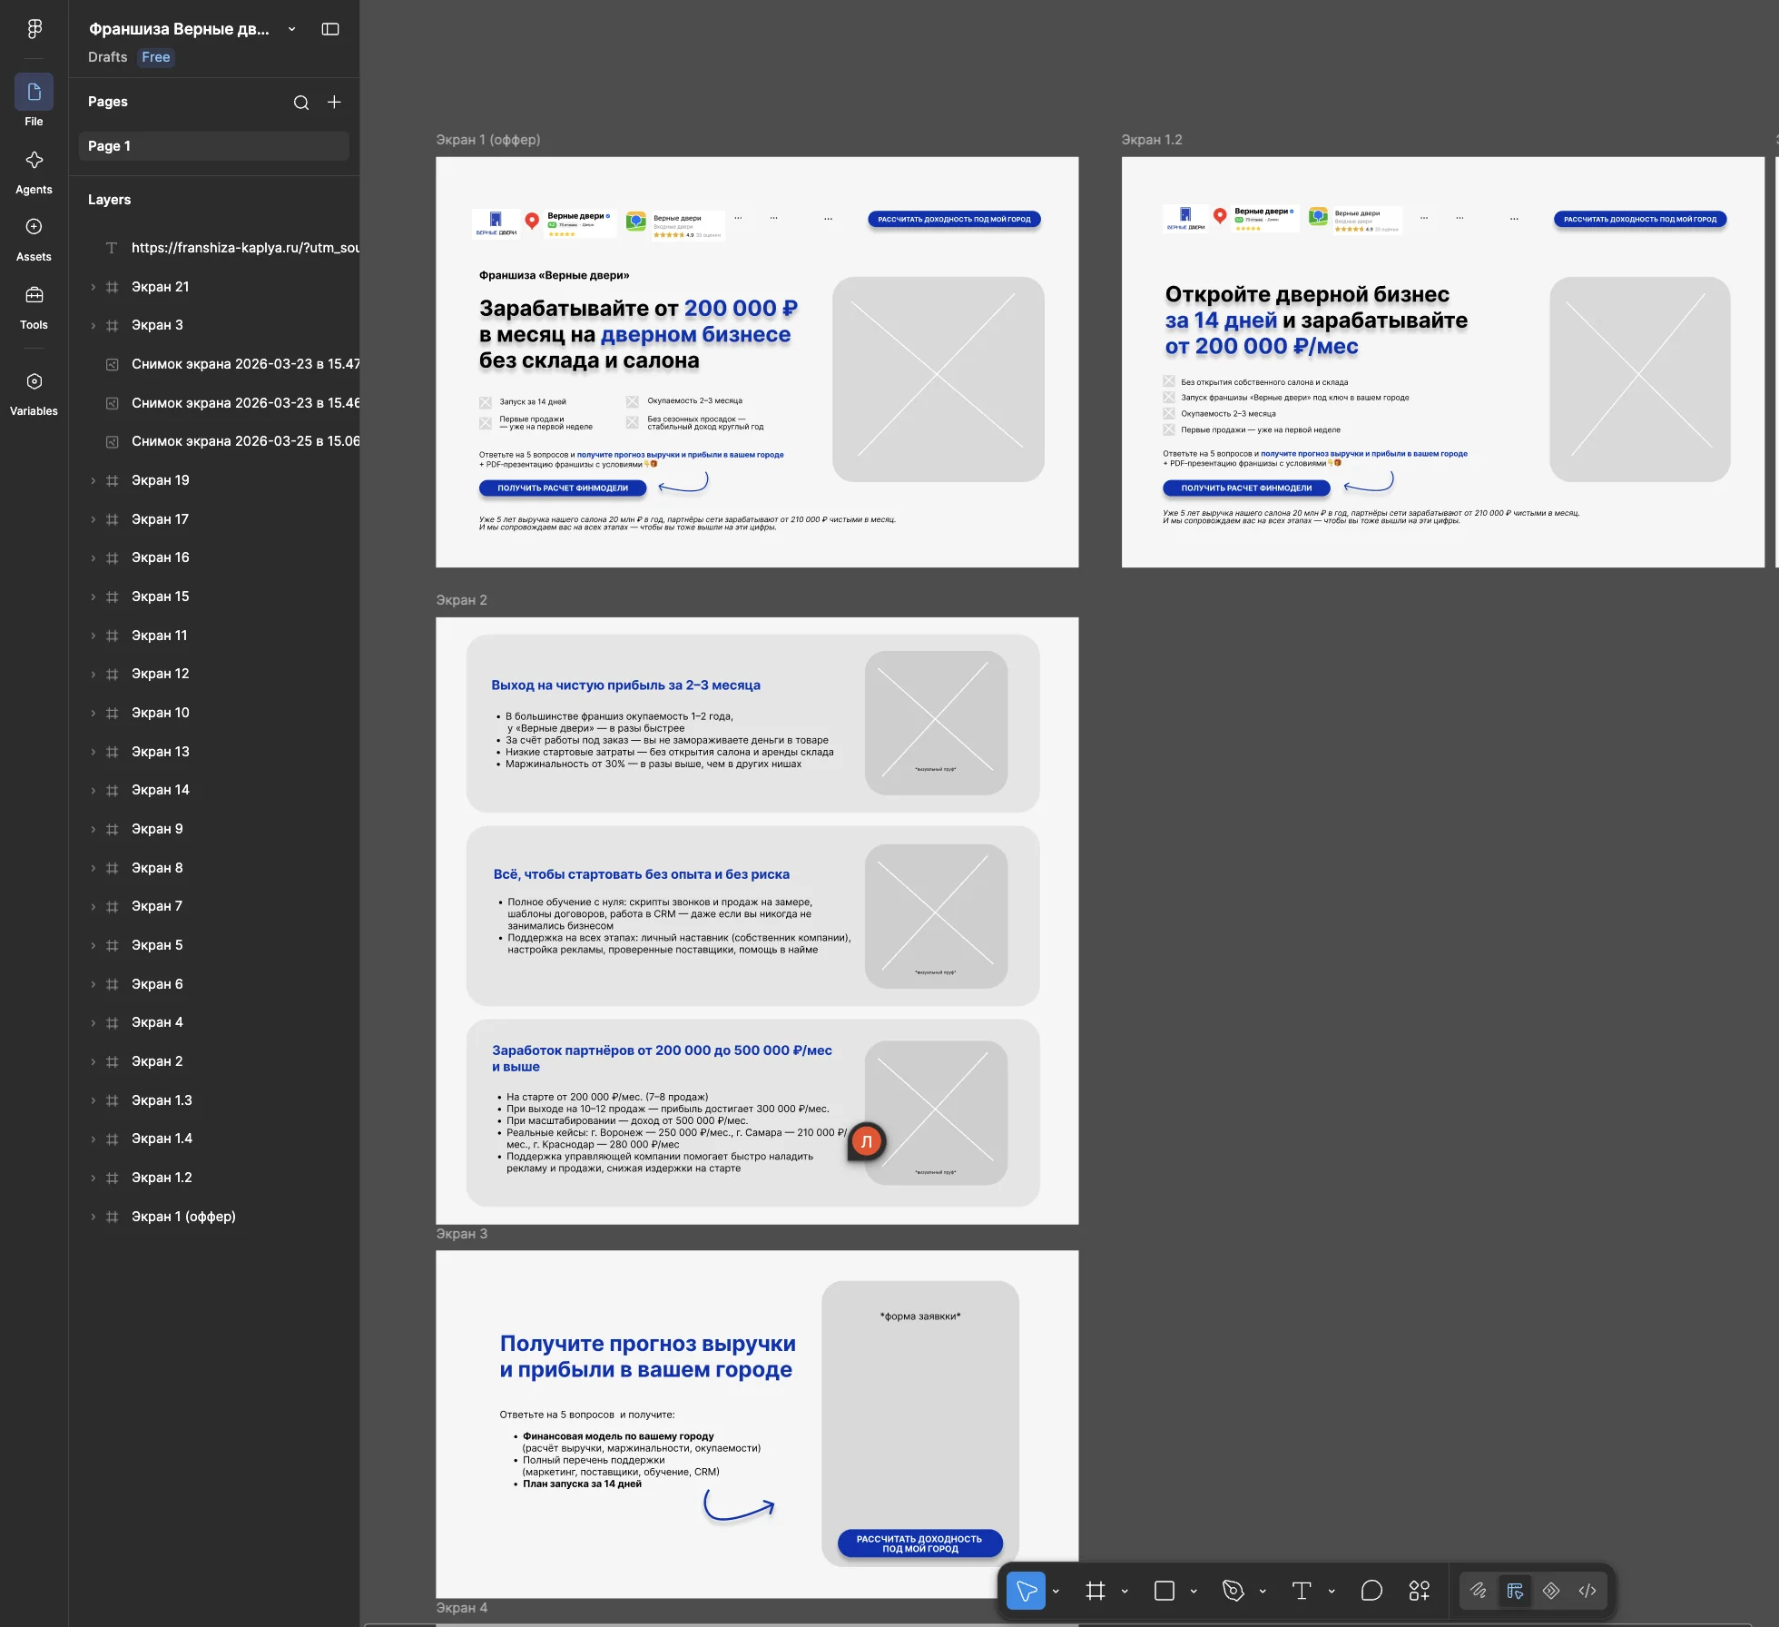The width and height of the screenshot is (1779, 1627).
Task: Click the orange Л comment avatar pin
Action: 867,1142
